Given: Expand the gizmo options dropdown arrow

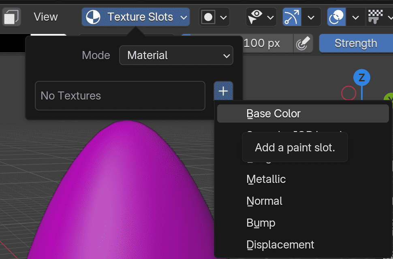Looking at the screenshot, I should [311, 17].
